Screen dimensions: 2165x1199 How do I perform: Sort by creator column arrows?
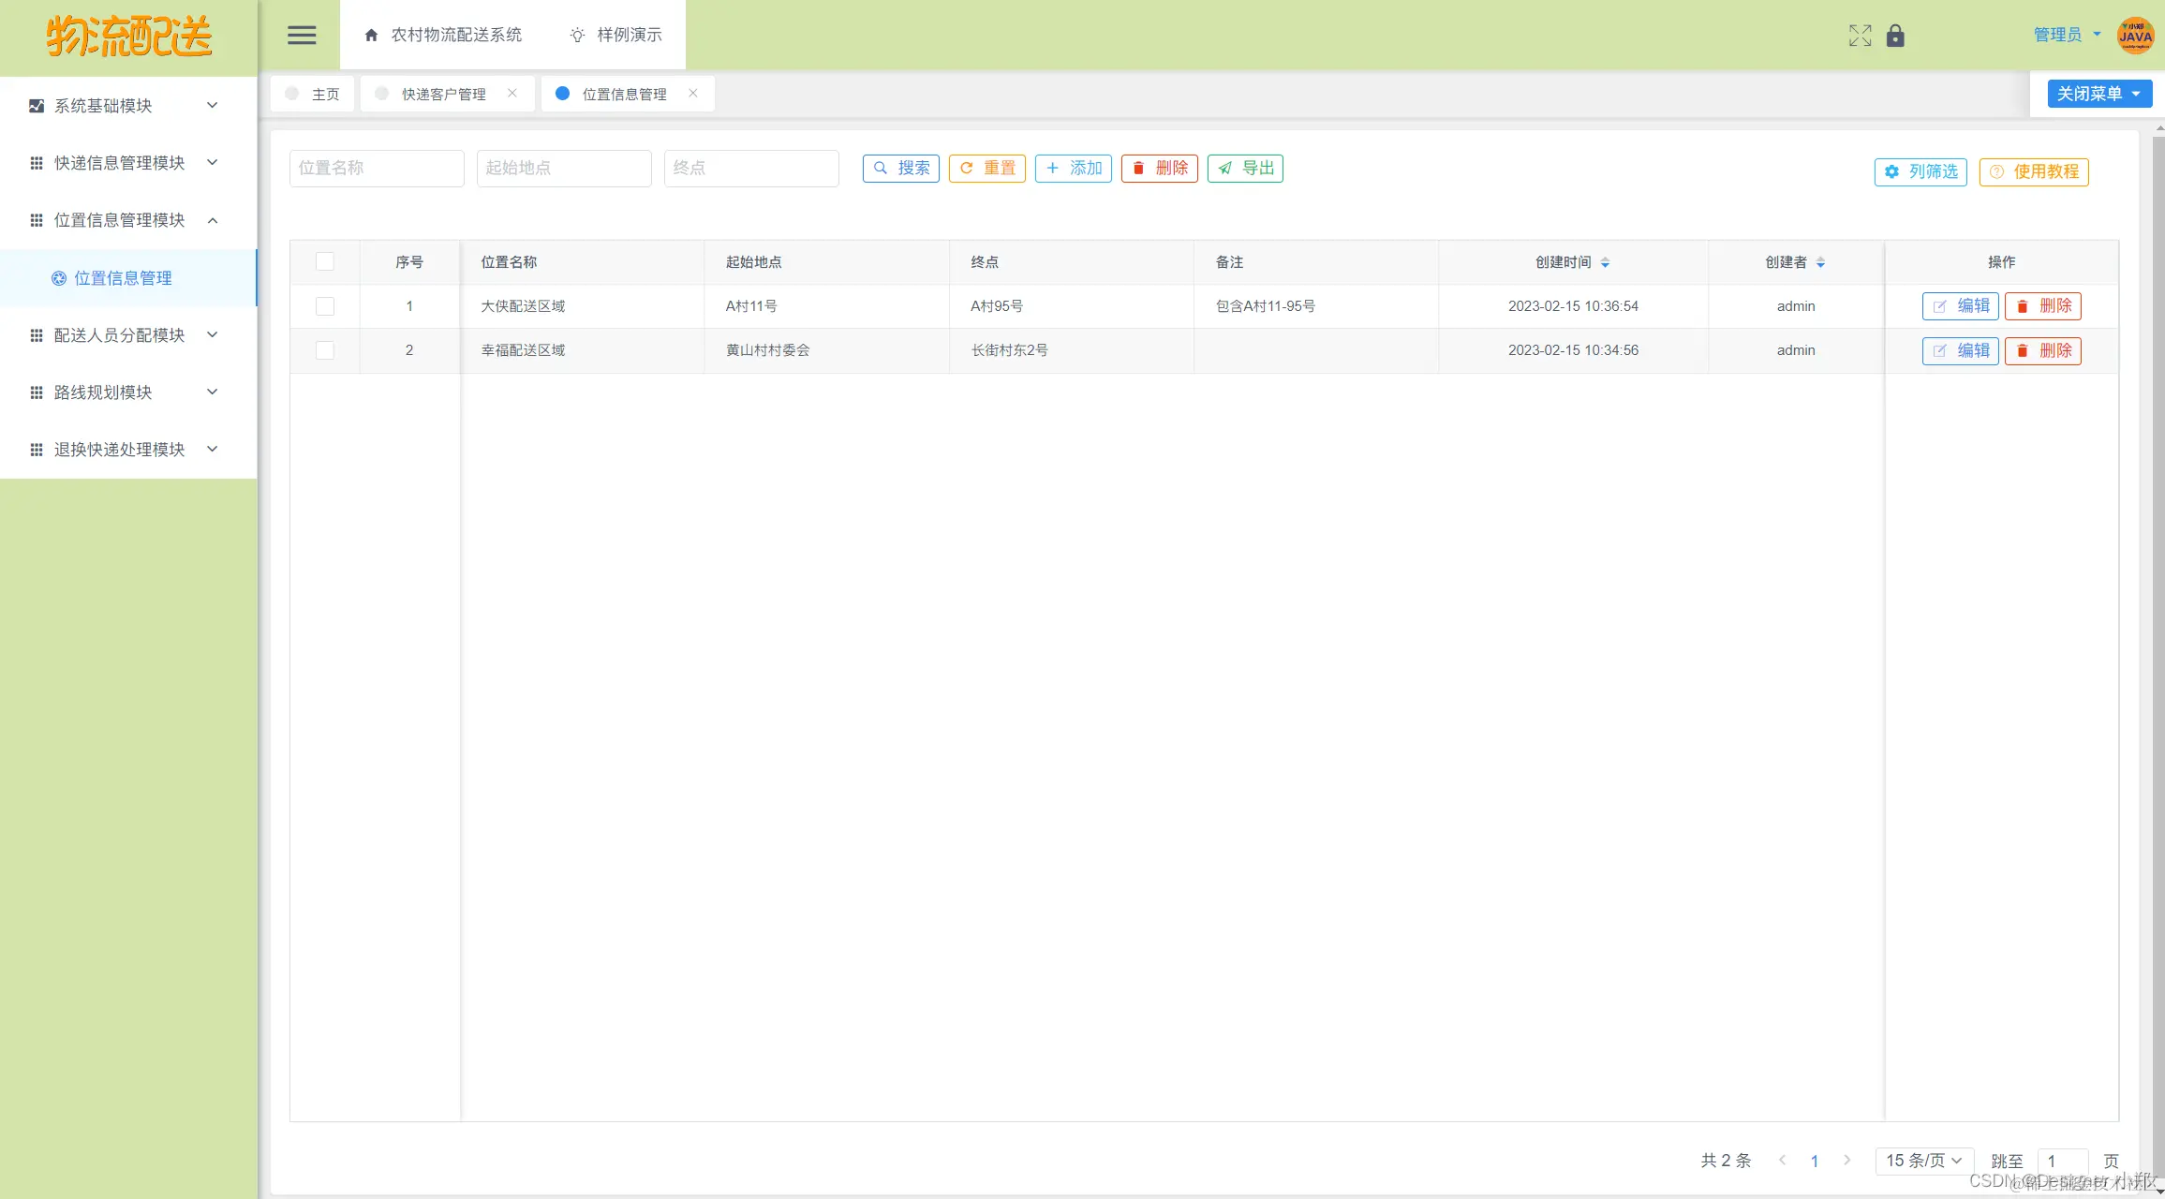point(1820,262)
